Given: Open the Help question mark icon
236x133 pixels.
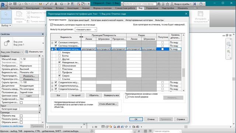Looking at the screenshot, I should pos(201,4).
